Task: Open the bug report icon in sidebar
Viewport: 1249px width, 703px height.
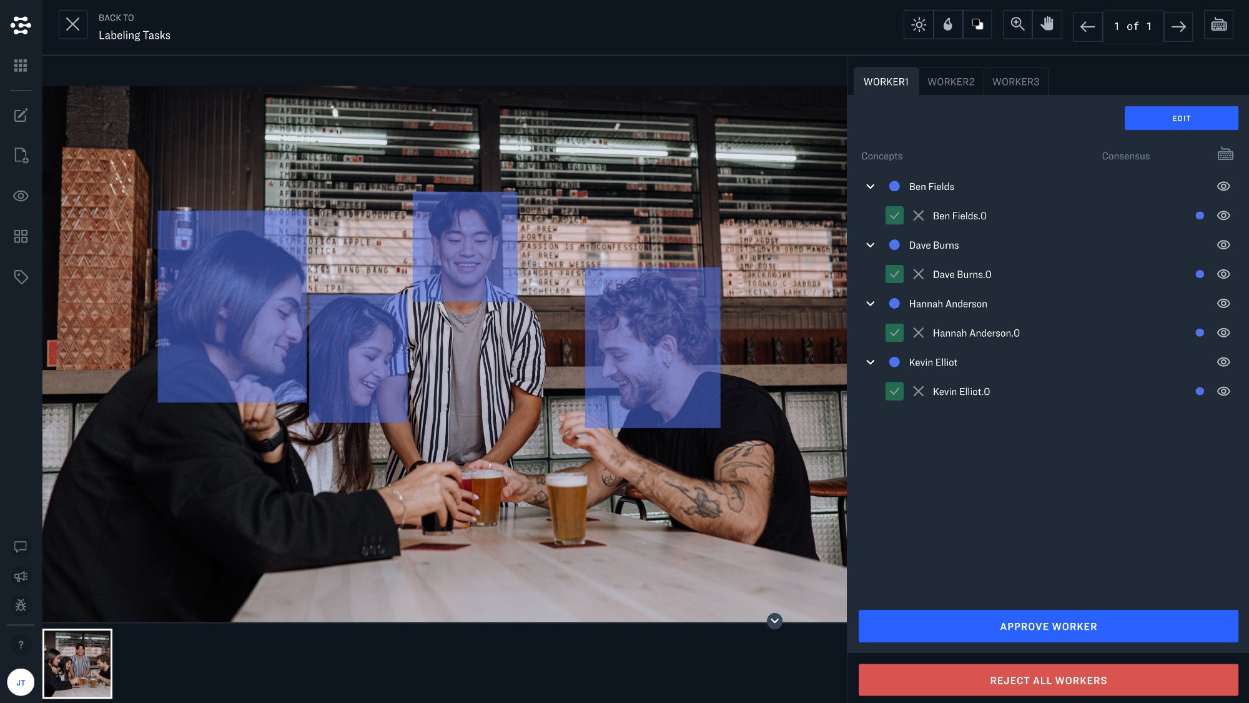Action: pos(21,605)
